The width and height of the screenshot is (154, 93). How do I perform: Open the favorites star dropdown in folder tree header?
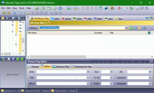[x=8, y=18]
